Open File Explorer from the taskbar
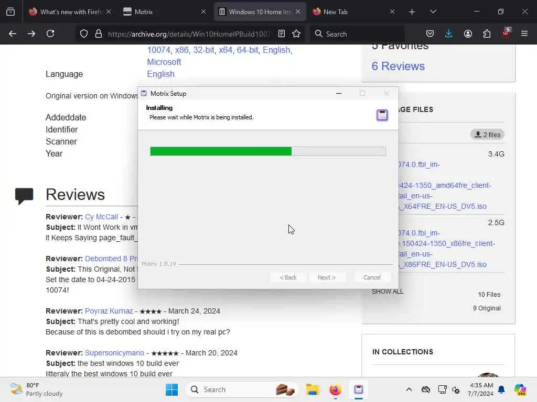The image size is (537, 402). pyautogui.click(x=313, y=389)
